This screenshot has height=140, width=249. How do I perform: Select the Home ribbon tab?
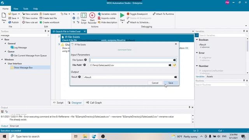[x=5, y=9]
